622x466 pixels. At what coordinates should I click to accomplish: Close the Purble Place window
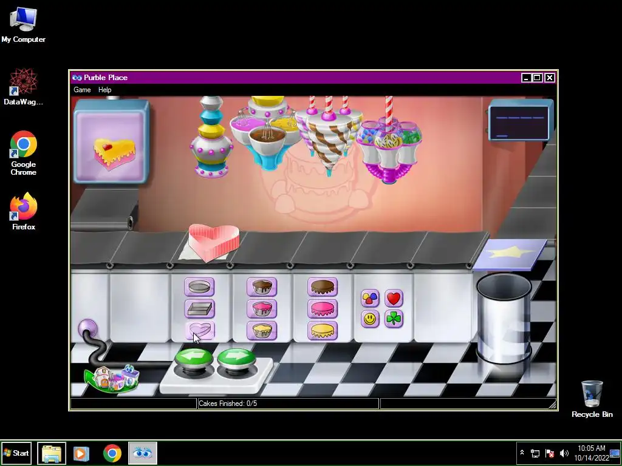549,78
